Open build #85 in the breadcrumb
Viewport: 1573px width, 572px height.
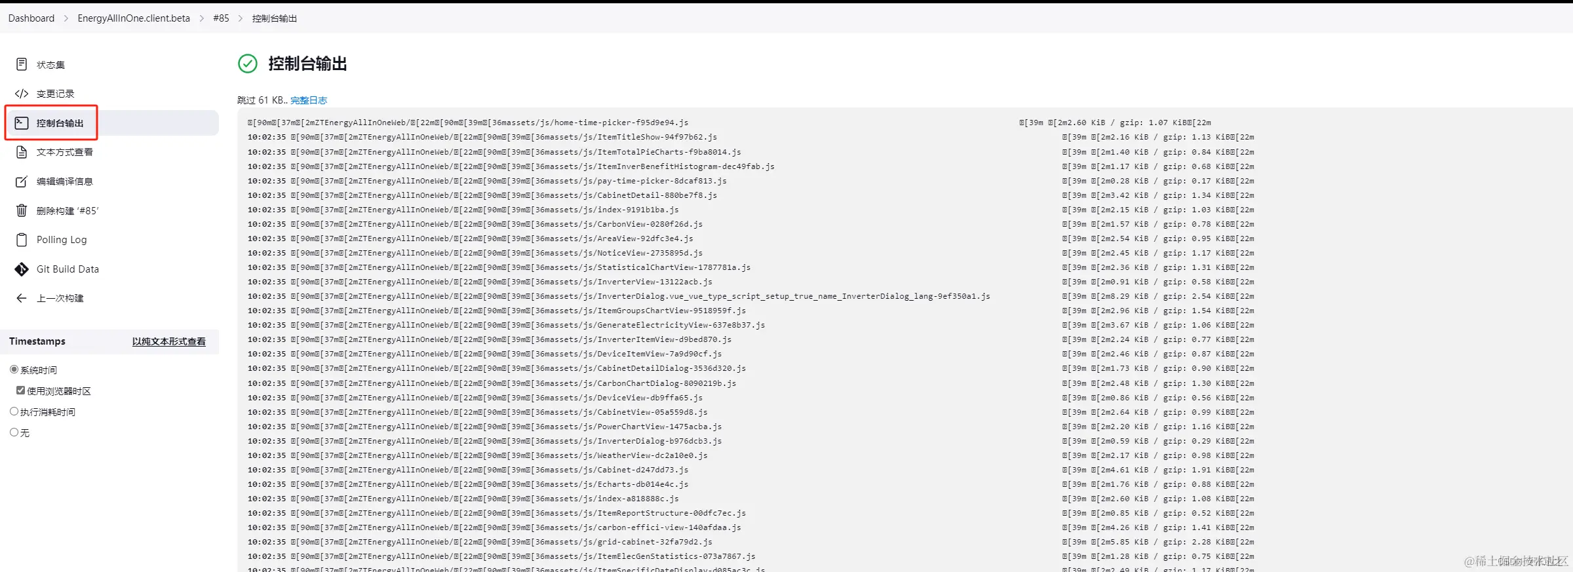(221, 18)
